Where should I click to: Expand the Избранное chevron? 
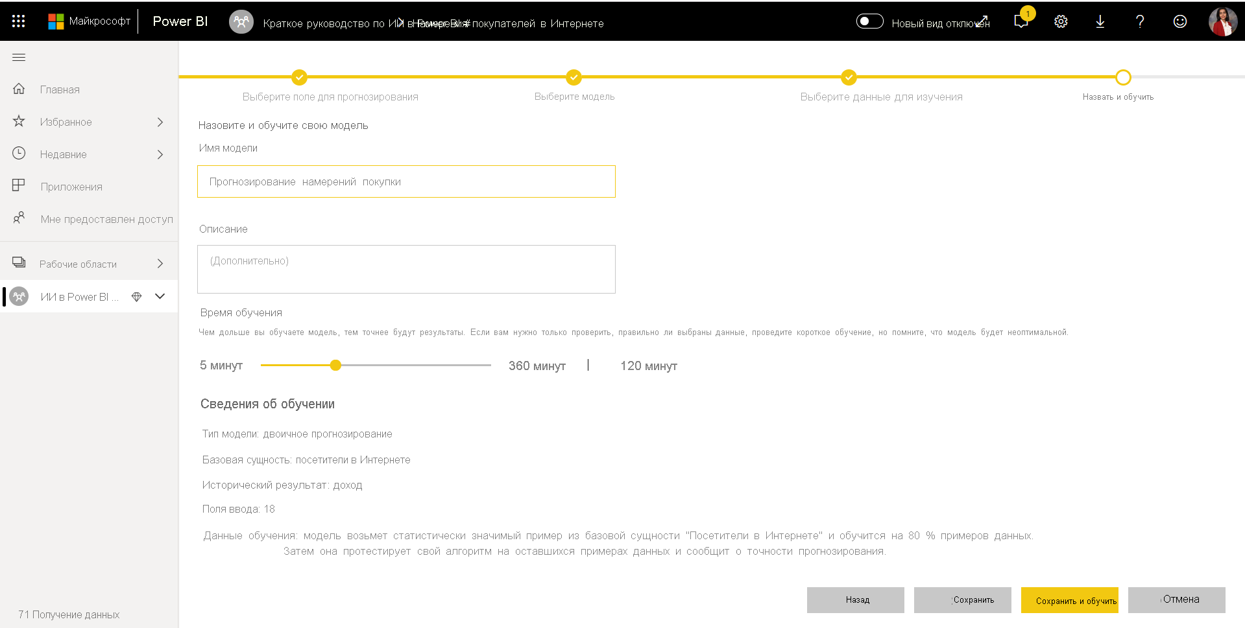(160, 122)
